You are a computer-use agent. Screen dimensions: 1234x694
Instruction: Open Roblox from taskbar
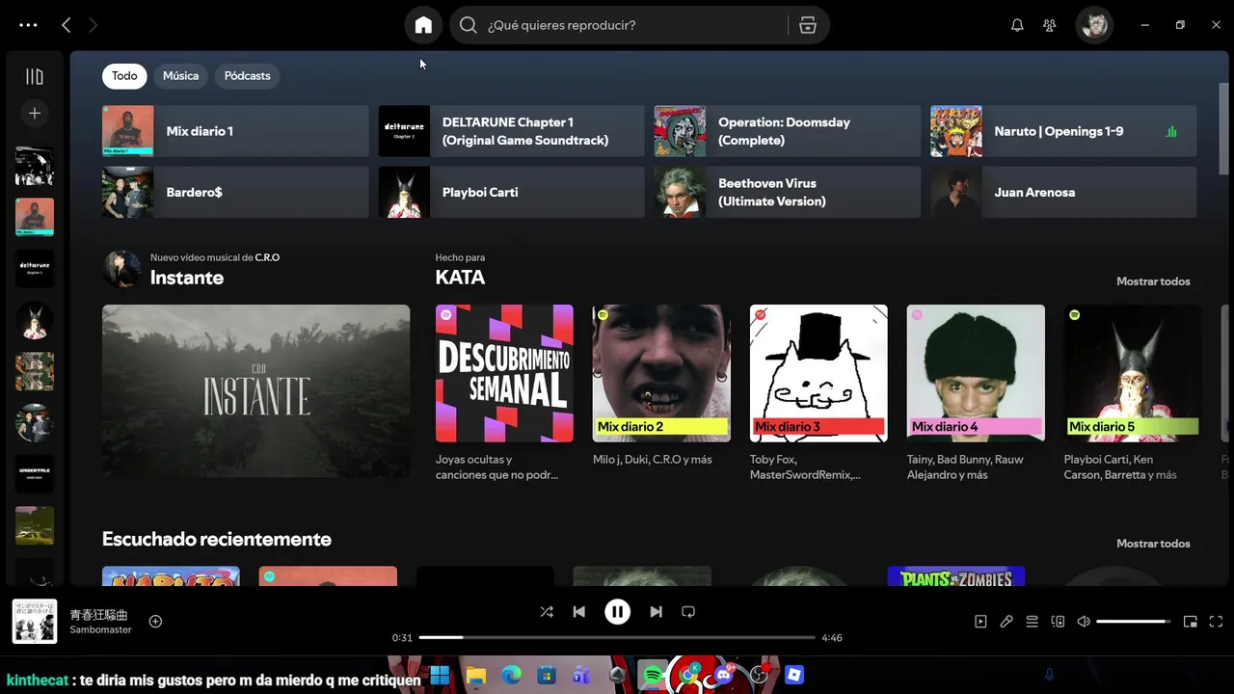(x=794, y=675)
